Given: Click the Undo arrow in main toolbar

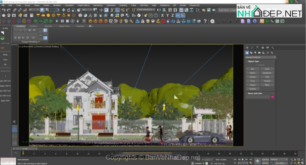Looking at the screenshot, I should coord(3,9).
